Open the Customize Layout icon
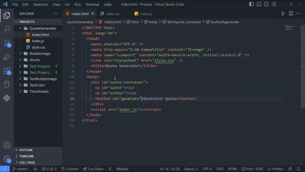The image size is (305, 172). [x=274, y=4]
